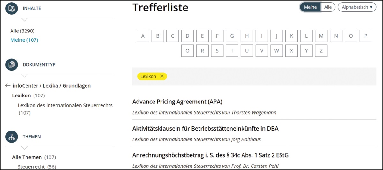
Task: Go back via infoCenter left arrow
Action: [8, 86]
